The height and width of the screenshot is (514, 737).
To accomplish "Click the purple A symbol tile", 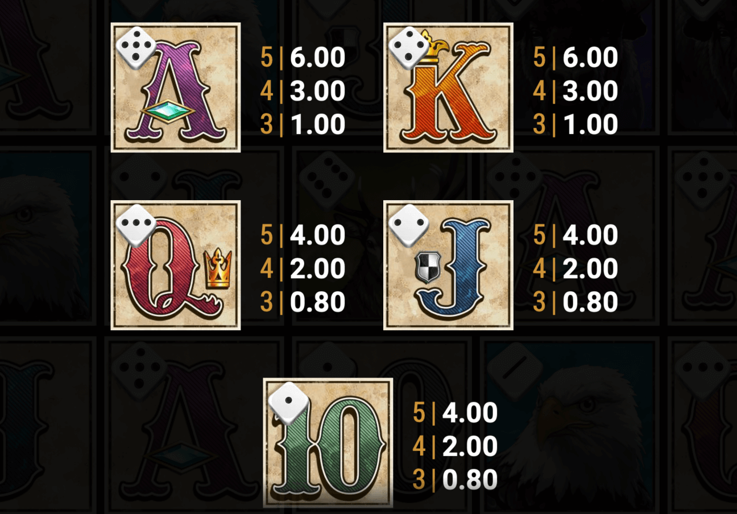I will (175, 88).
